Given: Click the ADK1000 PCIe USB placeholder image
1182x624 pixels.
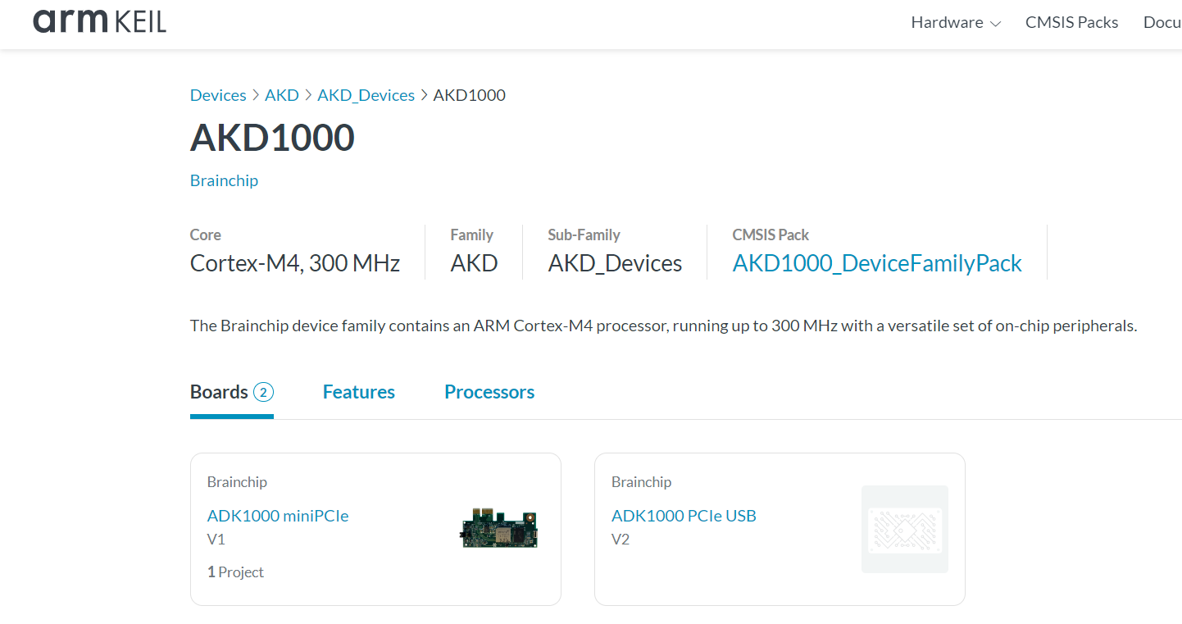Looking at the screenshot, I should coord(905,529).
